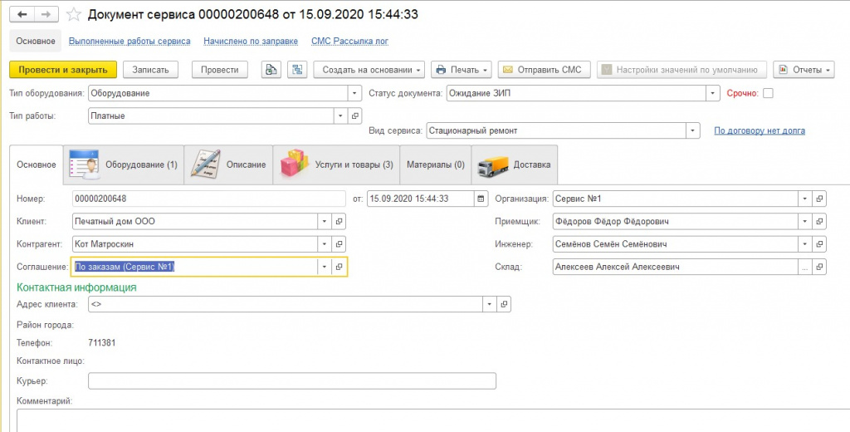
Task: Expand the Инженер dropdown arrow
Action: [805, 244]
